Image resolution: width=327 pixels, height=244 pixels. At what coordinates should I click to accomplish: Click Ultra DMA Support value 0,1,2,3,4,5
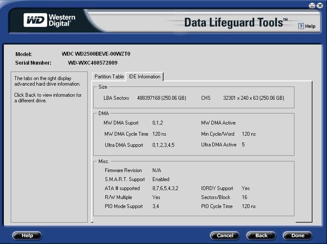tap(163, 145)
